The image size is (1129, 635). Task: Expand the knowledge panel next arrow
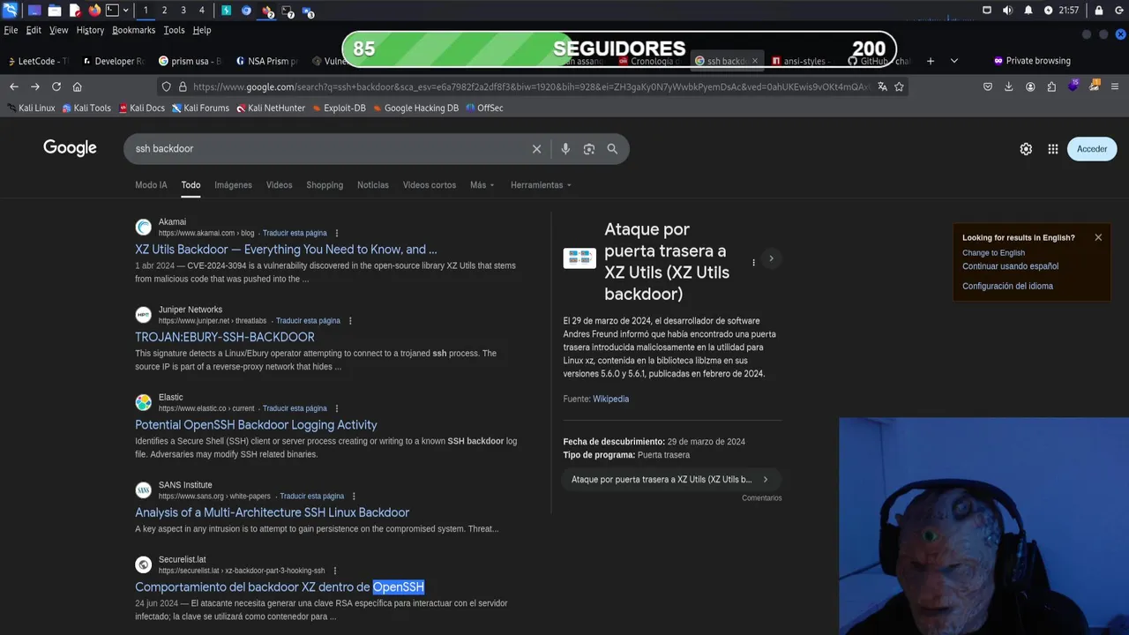(771, 258)
